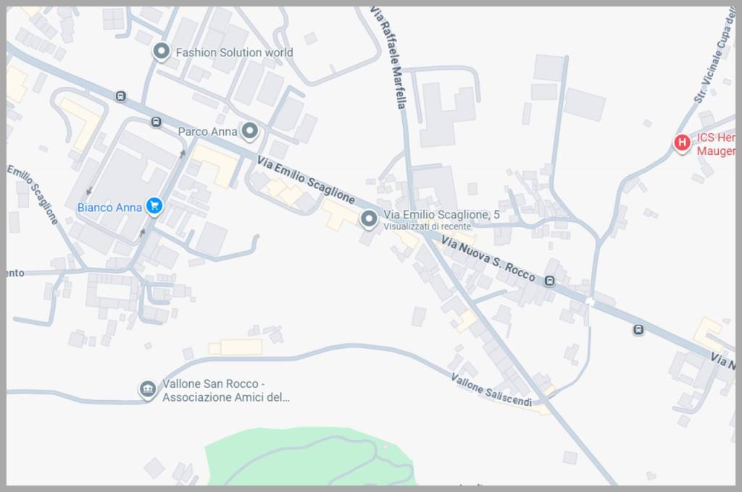This screenshot has height=492, width=742.
Task: Open the Bianco Anna label link
Action: 109,208
